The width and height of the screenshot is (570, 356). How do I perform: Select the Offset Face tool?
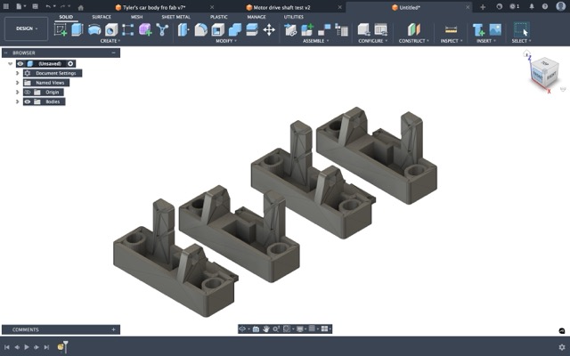(x=251, y=29)
